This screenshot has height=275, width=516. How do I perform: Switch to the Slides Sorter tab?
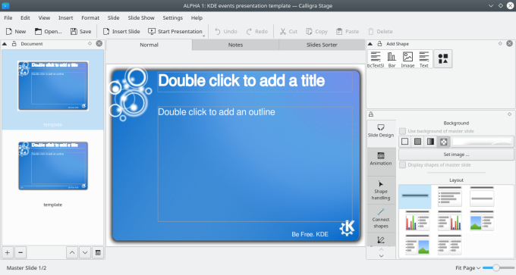tap(322, 45)
